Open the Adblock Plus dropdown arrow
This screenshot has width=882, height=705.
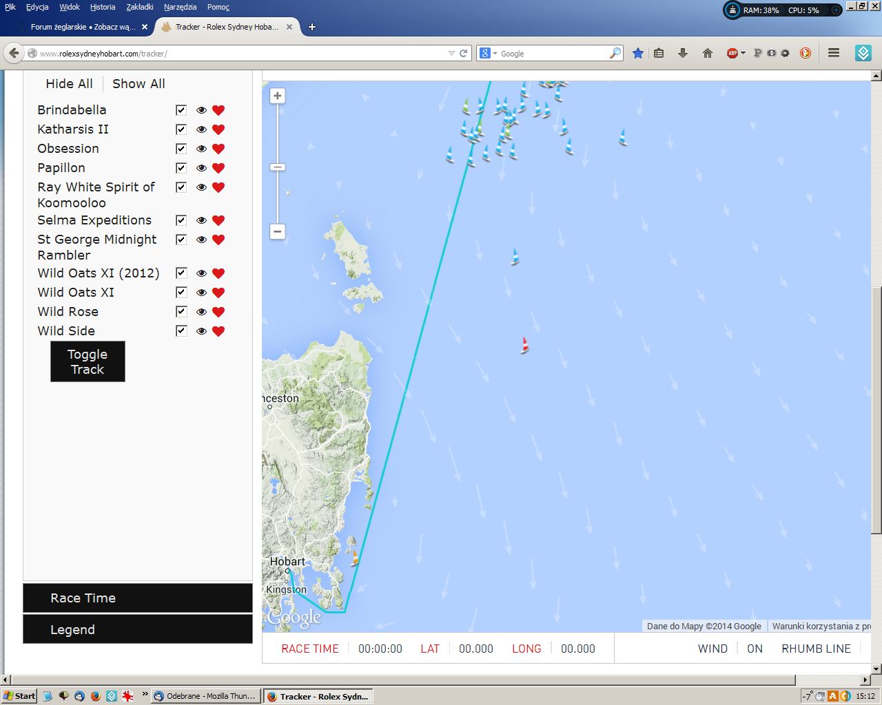[743, 53]
